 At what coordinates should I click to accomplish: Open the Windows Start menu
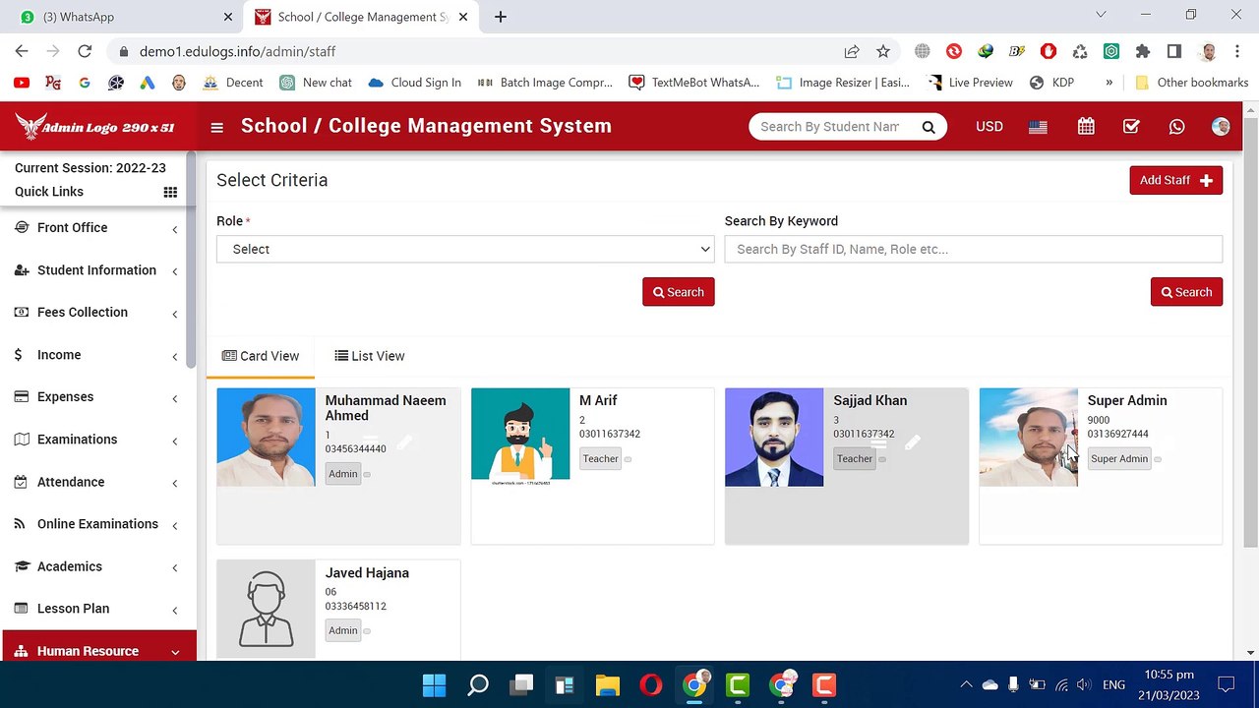click(434, 684)
